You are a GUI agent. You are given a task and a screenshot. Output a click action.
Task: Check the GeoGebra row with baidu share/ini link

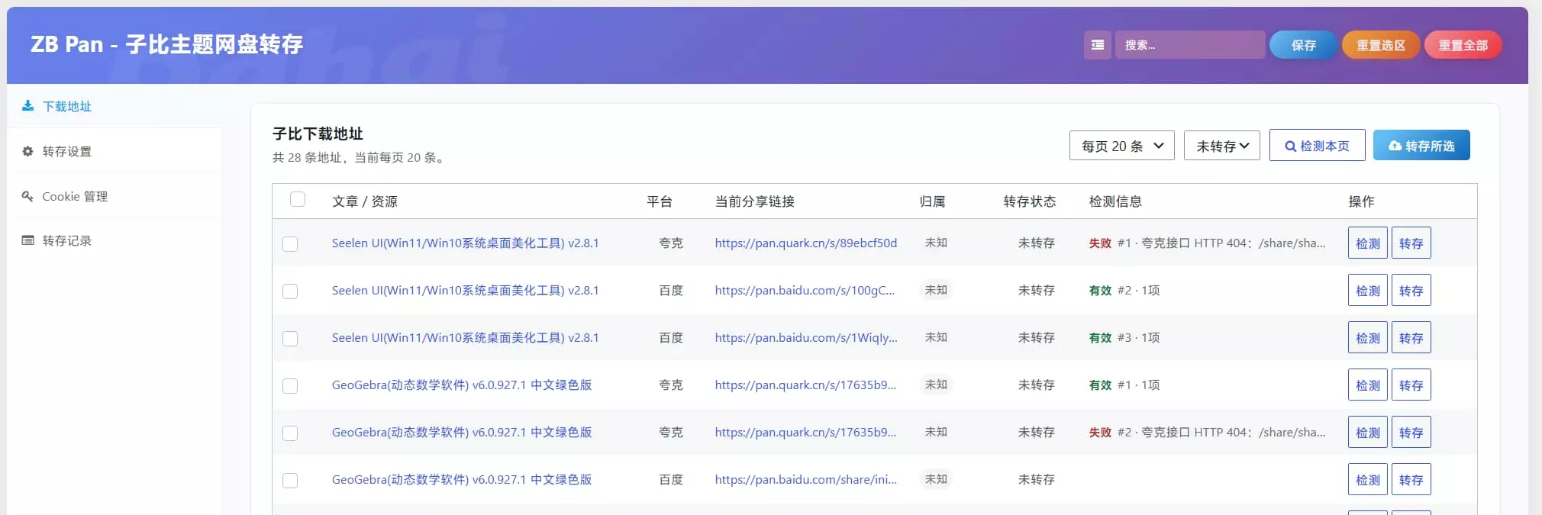[x=290, y=481]
